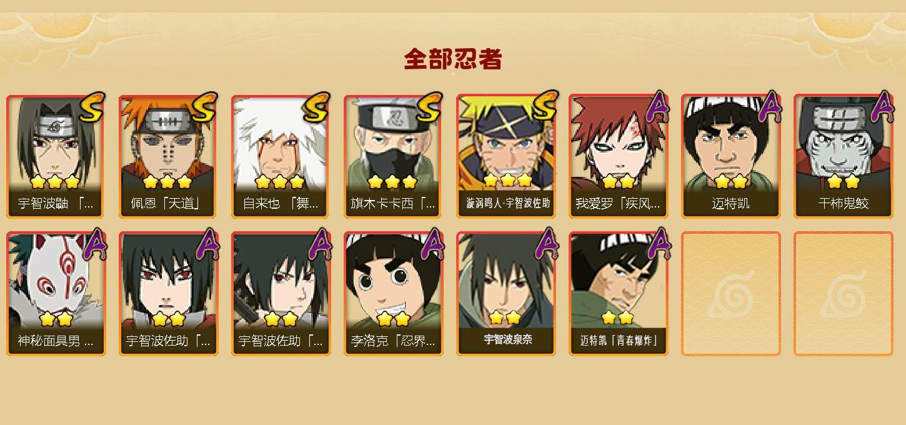Pick the red-haired 我爱罗 ninja card
Screen dimensions: 906x425
pyautogui.click(x=619, y=156)
